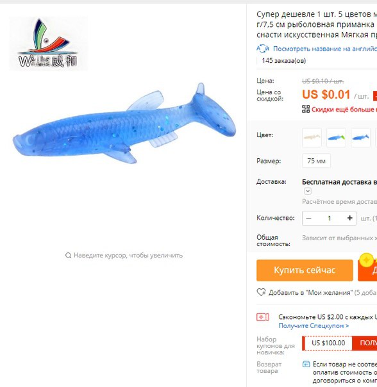Open the Посмотреть название на английском link
Viewport: 377px width, 387px height.
tap(325, 49)
